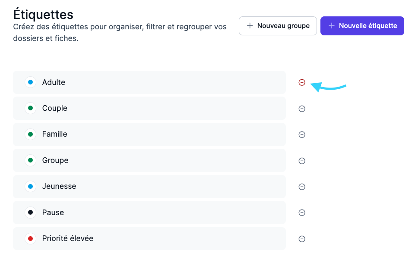Click the green swatch beside Famille
415x266 pixels.
pyautogui.click(x=30, y=135)
